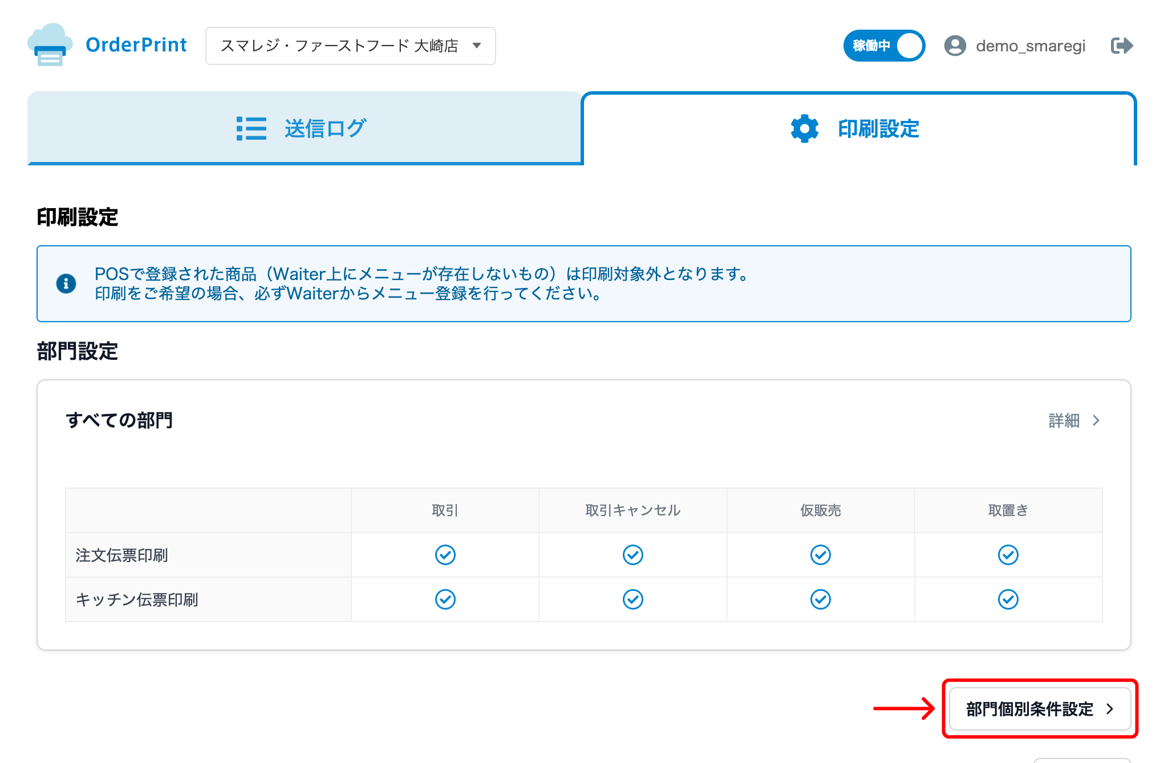Viewport: 1168px width, 763px height.
Task: Uncheck 注文伝票印刷 for 取引
Action: click(x=445, y=554)
